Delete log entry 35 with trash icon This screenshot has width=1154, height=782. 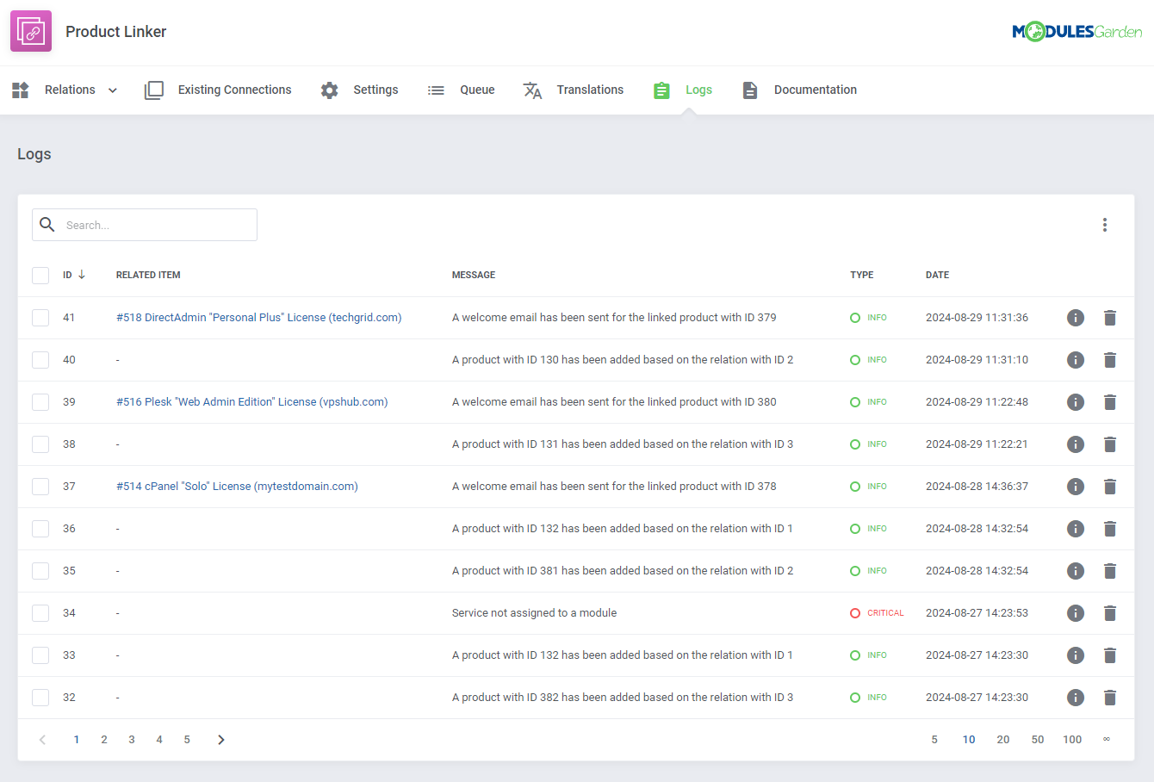coord(1110,571)
